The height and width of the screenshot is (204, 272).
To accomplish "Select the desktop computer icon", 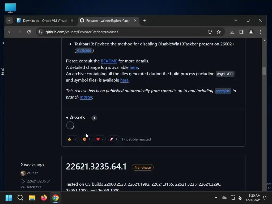I will [10, 8].
